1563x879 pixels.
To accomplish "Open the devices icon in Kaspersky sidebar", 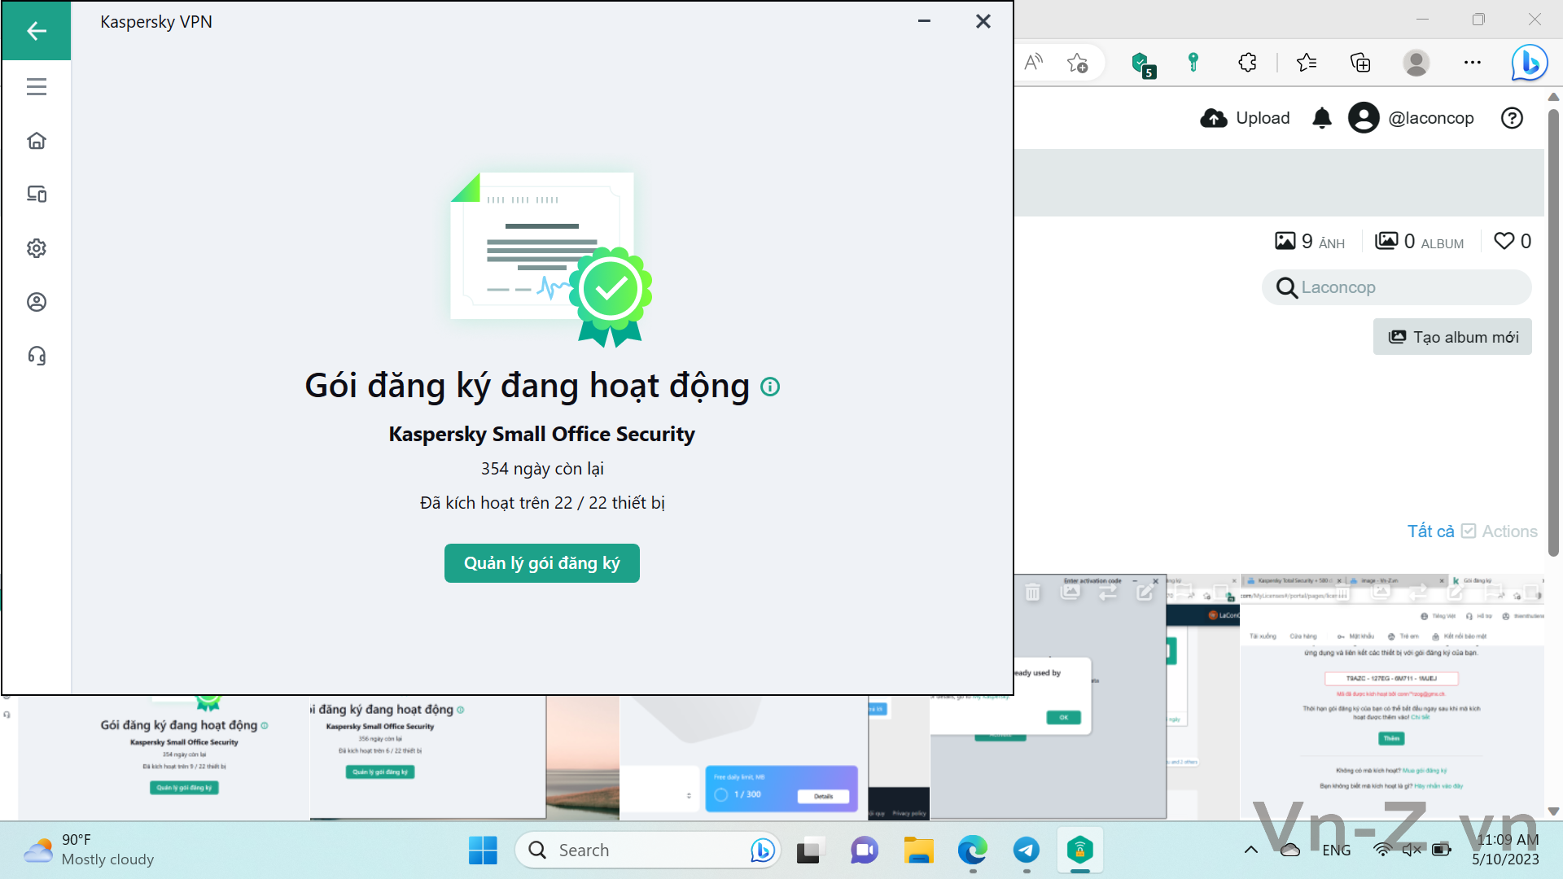I will 37,195.
